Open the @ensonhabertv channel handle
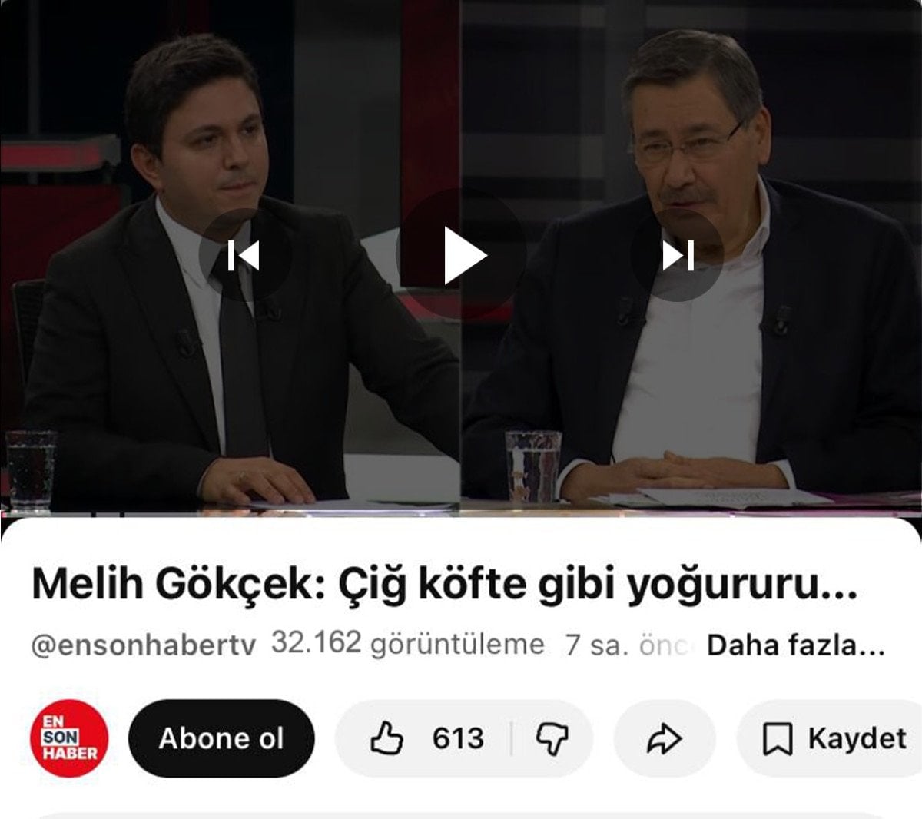The height and width of the screenshot is (819, 922). (x=143, y=645)
